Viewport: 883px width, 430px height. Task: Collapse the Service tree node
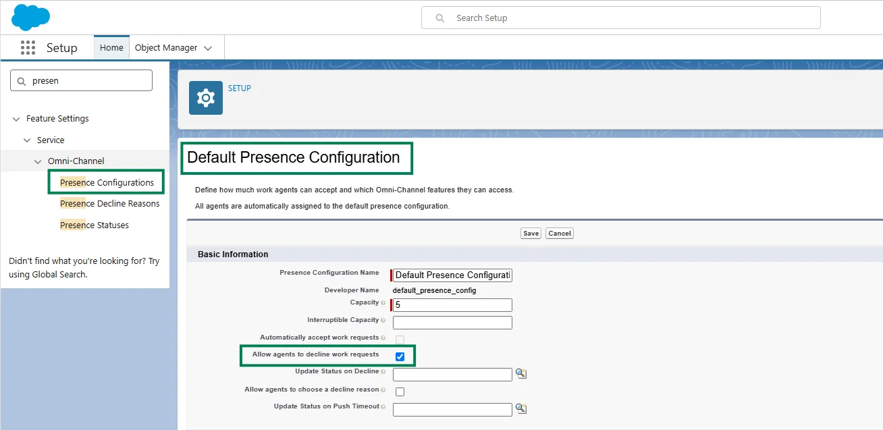coord(27,140)
